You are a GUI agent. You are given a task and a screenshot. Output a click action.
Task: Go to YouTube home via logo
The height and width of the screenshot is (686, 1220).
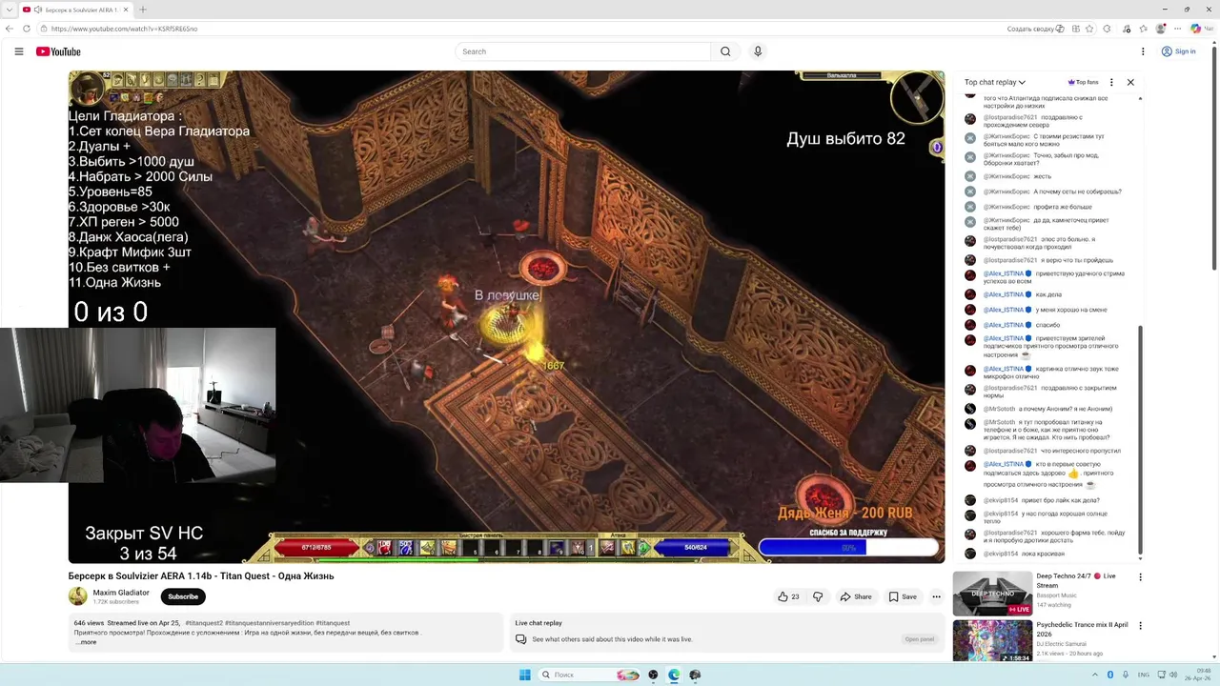58,51
